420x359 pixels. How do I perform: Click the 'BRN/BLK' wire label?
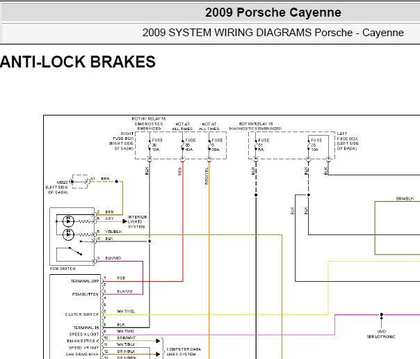pos(405,198)
